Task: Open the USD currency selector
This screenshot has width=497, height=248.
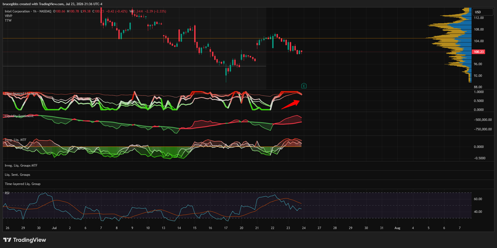Action: [483, 12]
